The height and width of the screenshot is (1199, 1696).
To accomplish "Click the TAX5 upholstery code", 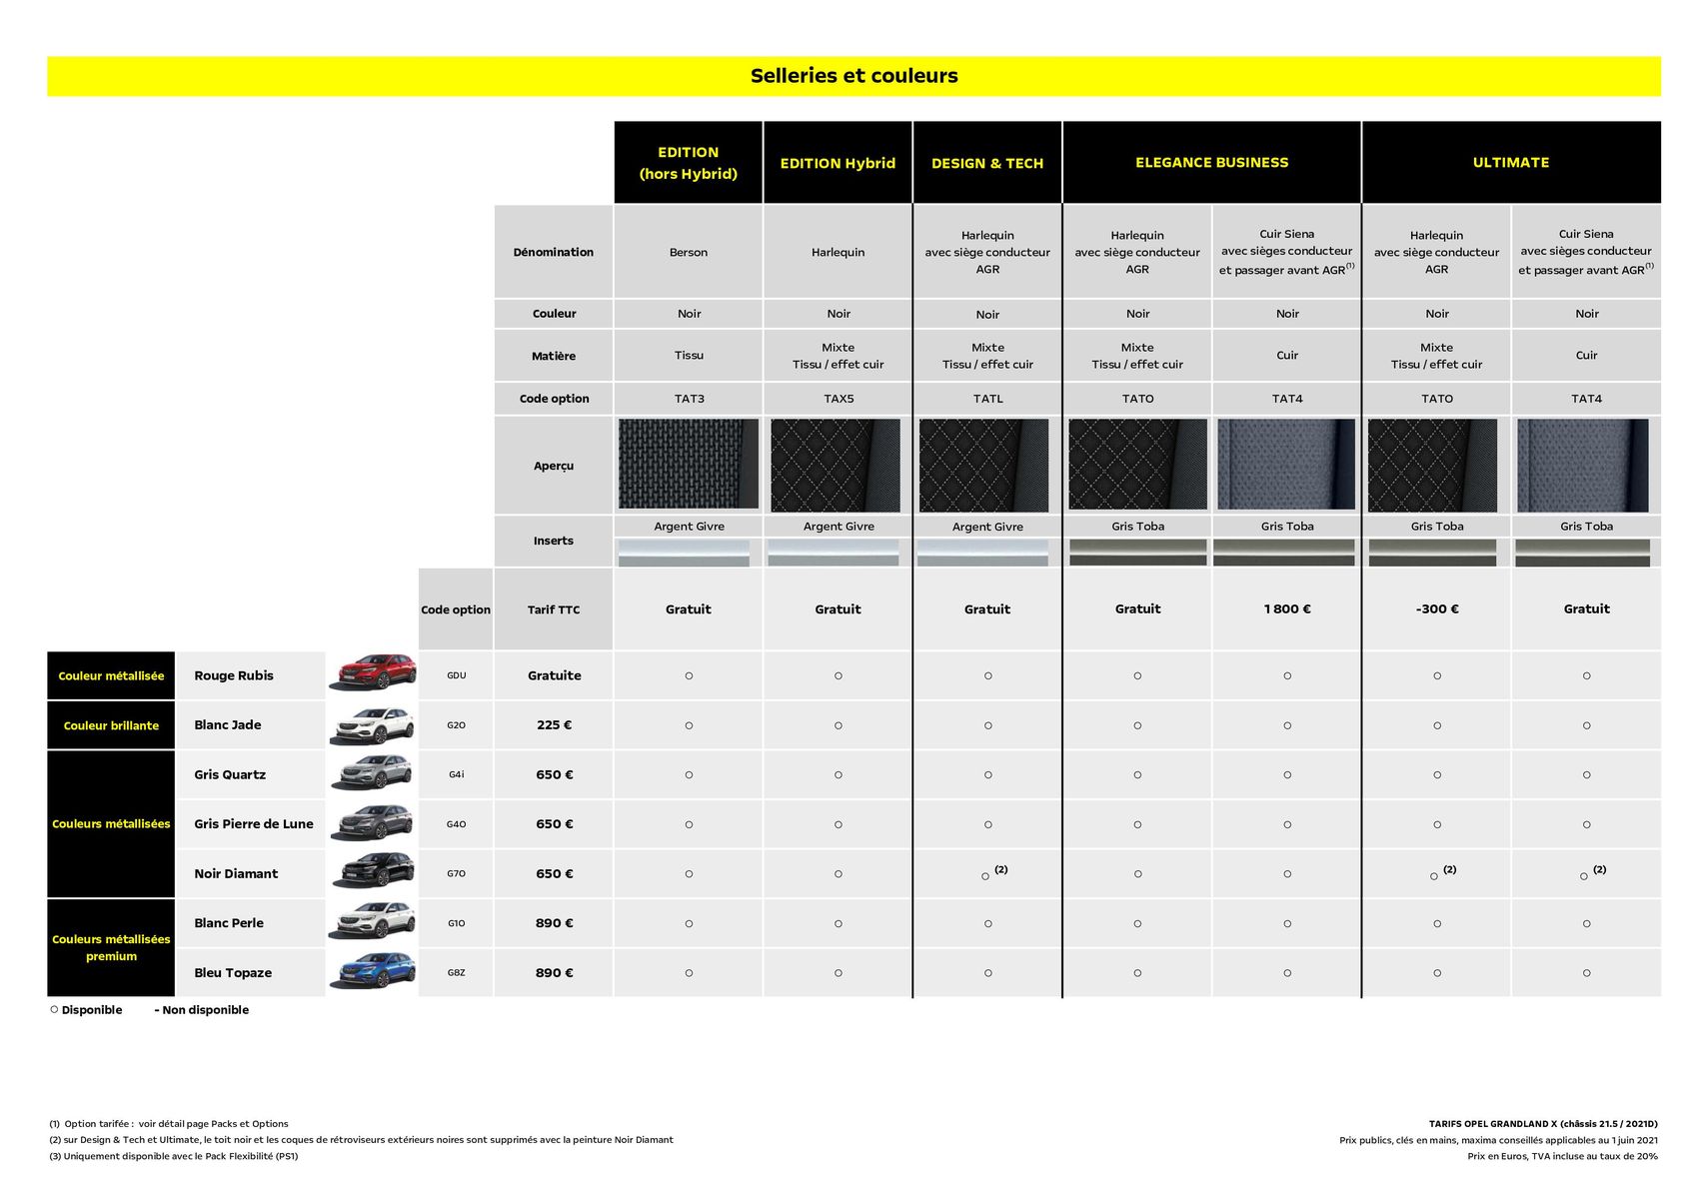I will point(839,398).
